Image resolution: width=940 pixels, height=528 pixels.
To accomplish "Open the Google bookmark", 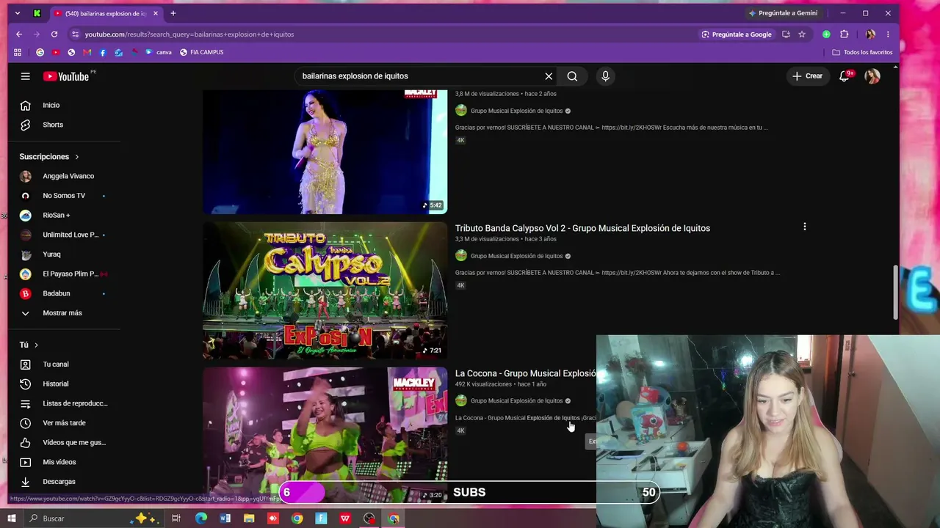I will (x=40, y=53).
